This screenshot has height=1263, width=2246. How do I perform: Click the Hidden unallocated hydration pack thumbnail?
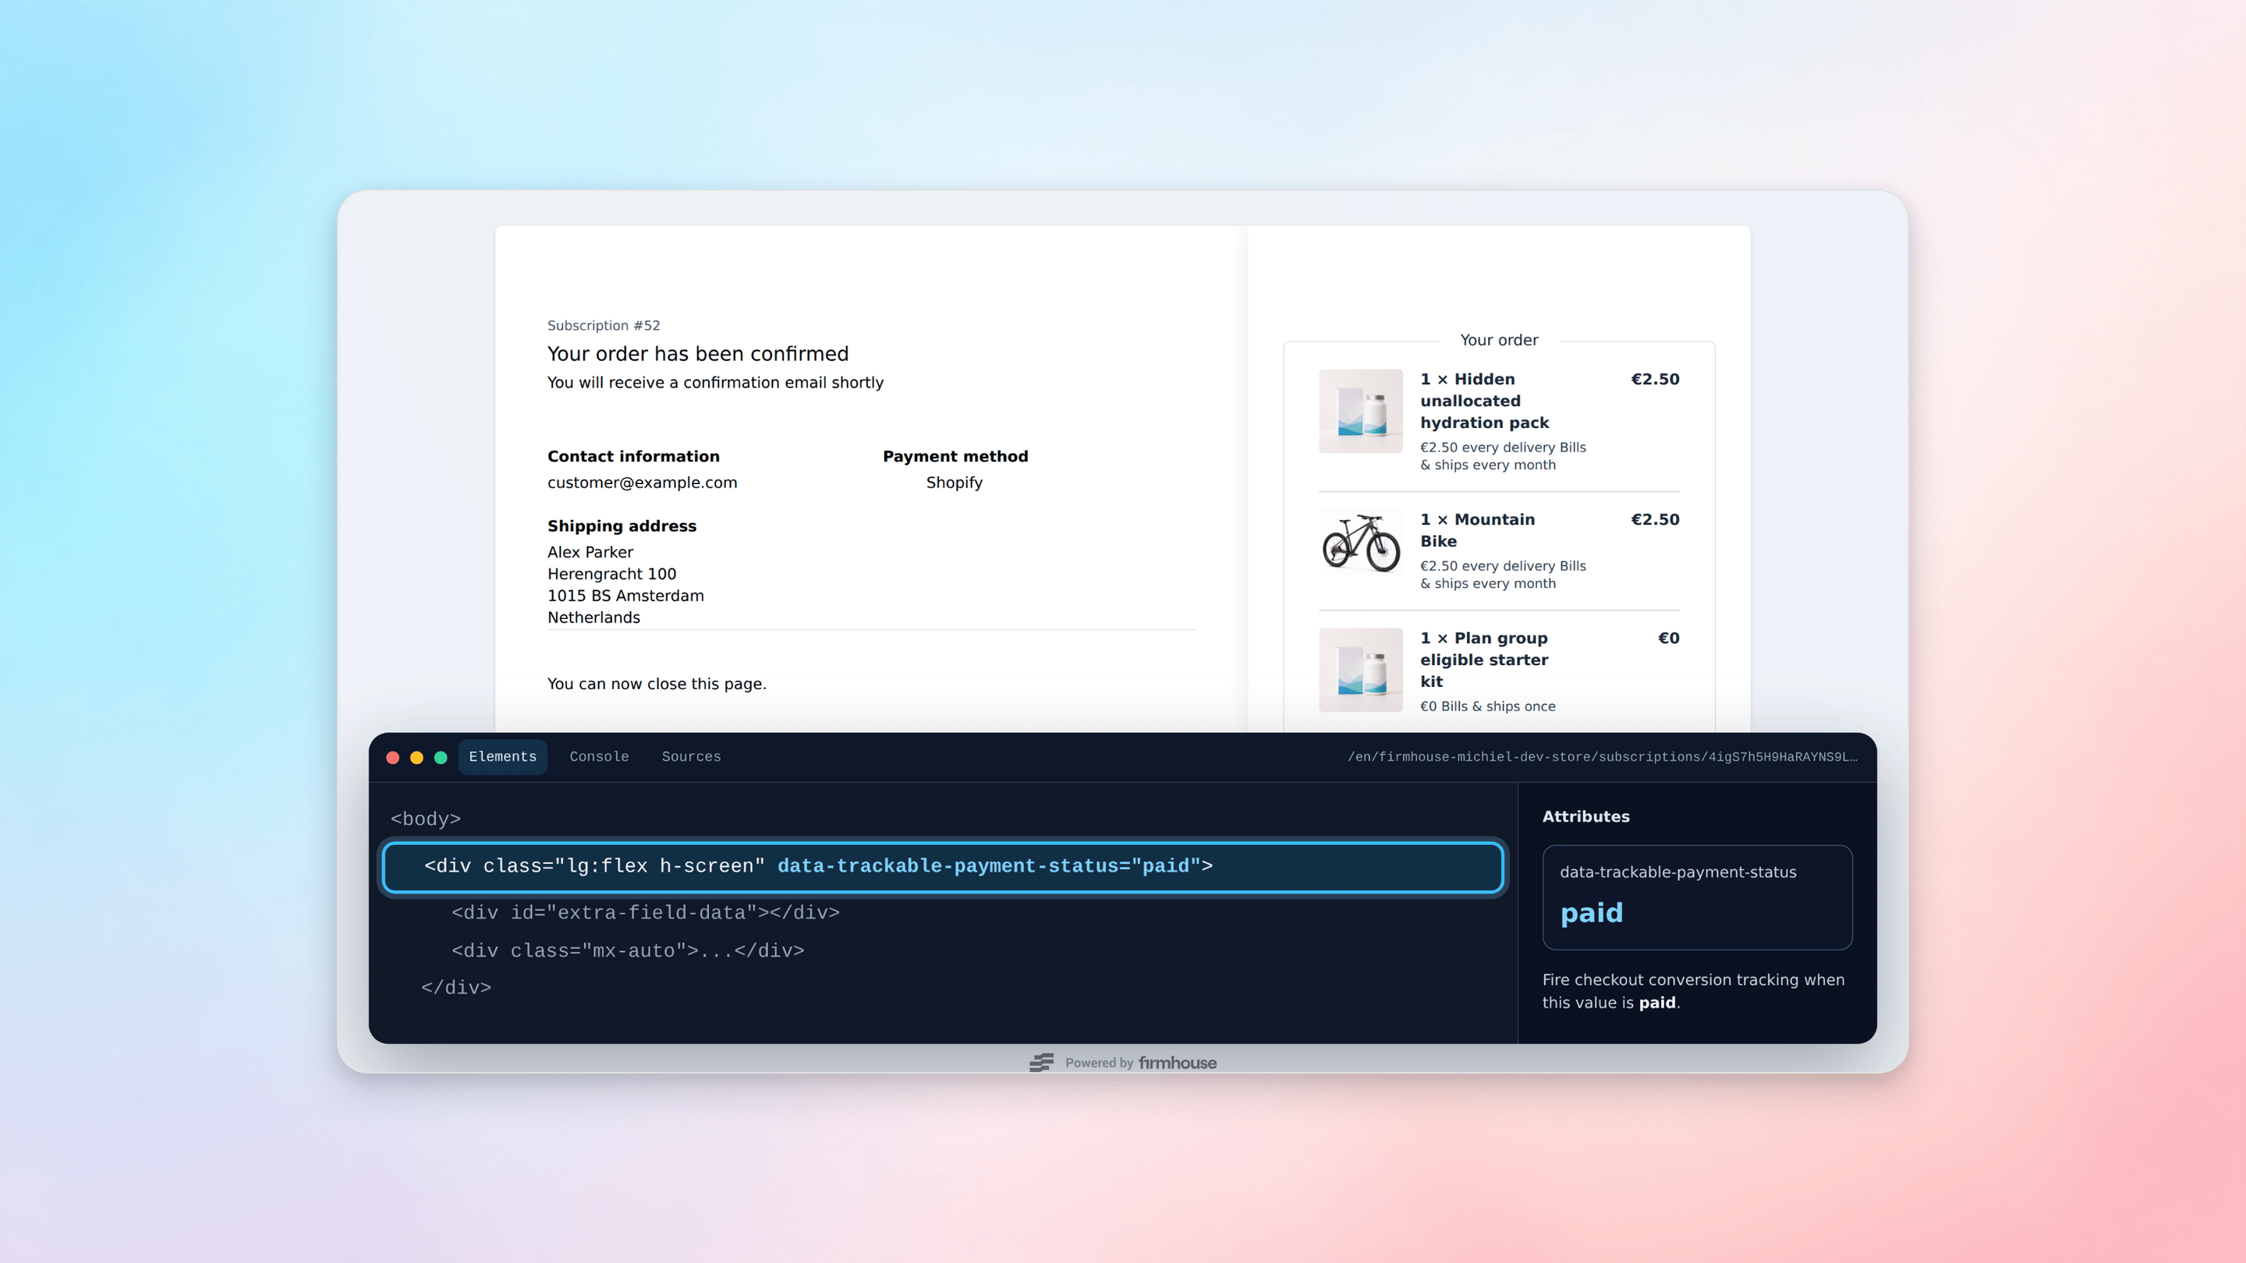tap(1360, 411)
